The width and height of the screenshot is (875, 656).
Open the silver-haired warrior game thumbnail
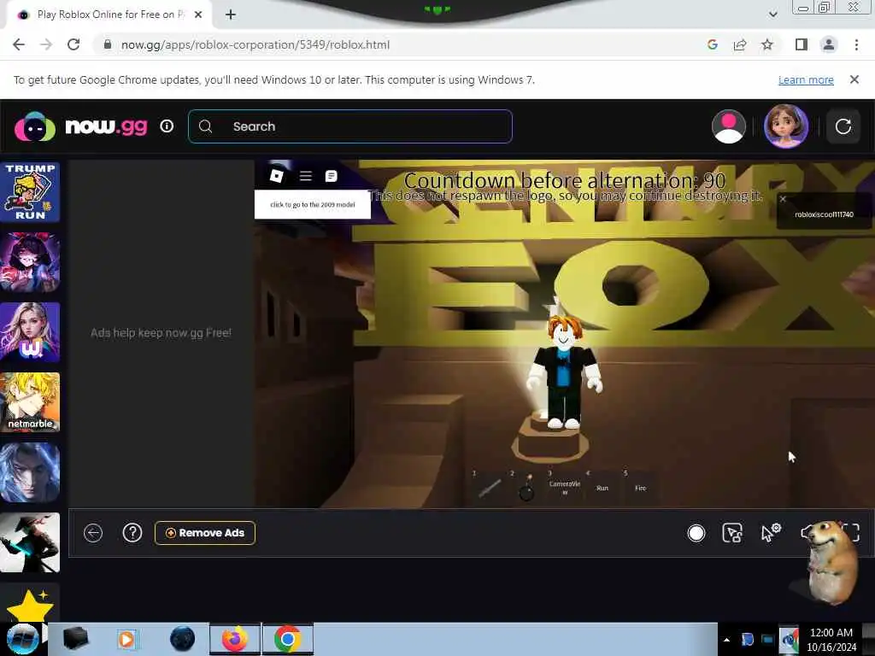(30, 472)
